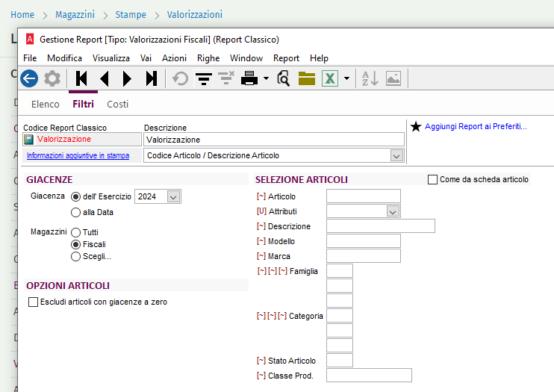Open the Righe menu
The height and width of the screenshot is (392, 554).
[208, 58]
